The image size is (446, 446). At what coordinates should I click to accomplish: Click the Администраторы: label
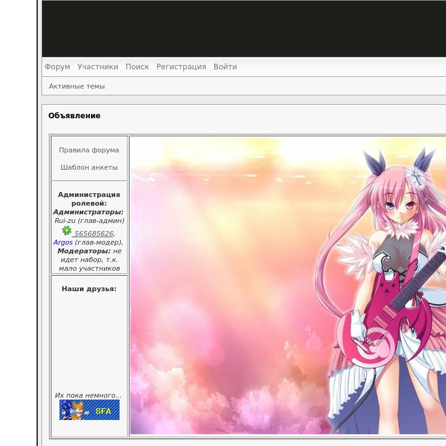[88, 212]
